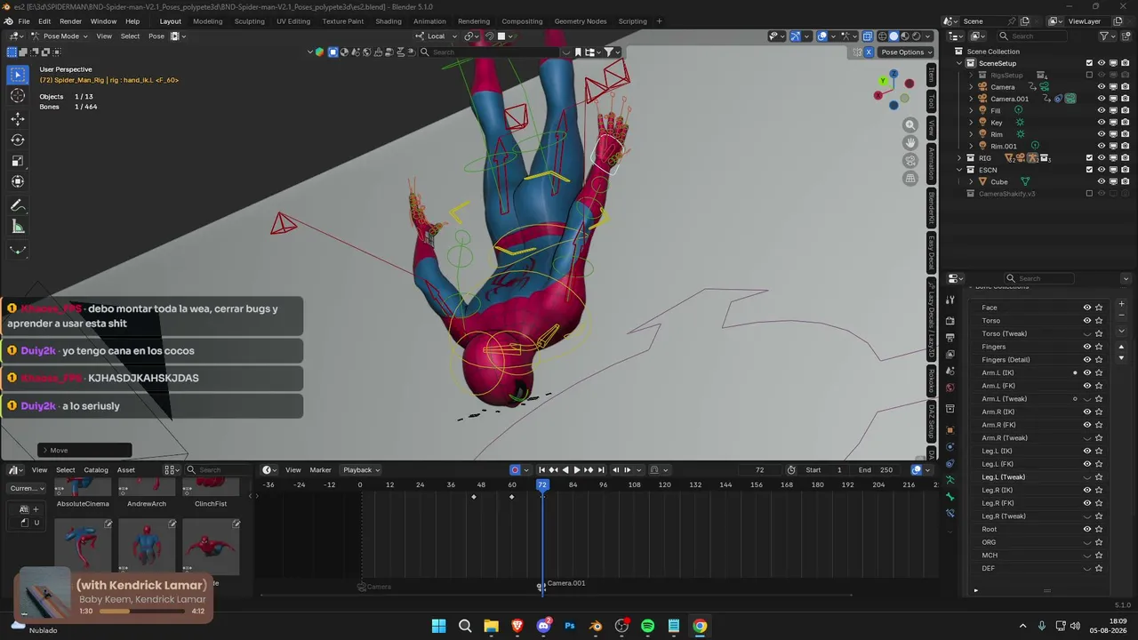The width and height of the screenshot is (1138, 640).
Task: Switch to the Sculpting workspace tab
Action: (250, 21)
